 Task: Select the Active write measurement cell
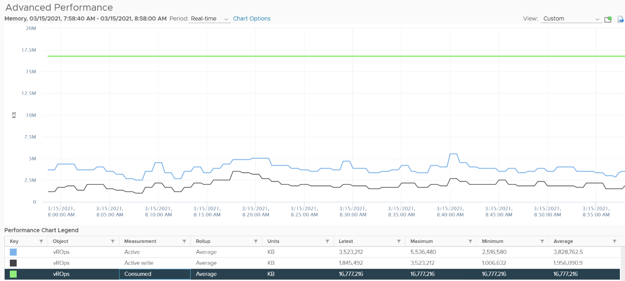coord(154,263)
